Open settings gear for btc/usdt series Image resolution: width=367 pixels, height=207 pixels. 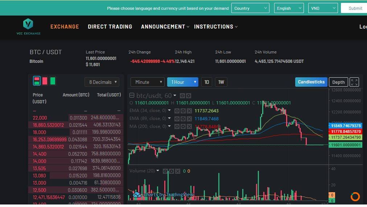(x=189, y=96)
